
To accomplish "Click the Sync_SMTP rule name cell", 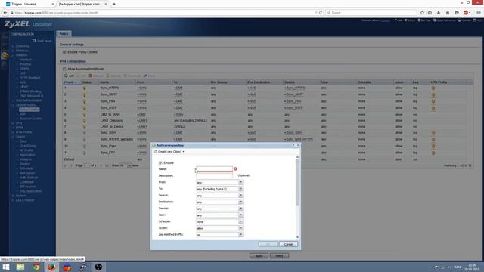I will (109, 94).
